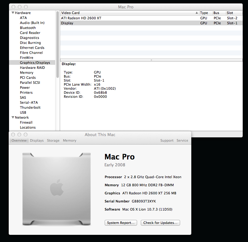Click the split pane divider handle

(x=151, y=60)
